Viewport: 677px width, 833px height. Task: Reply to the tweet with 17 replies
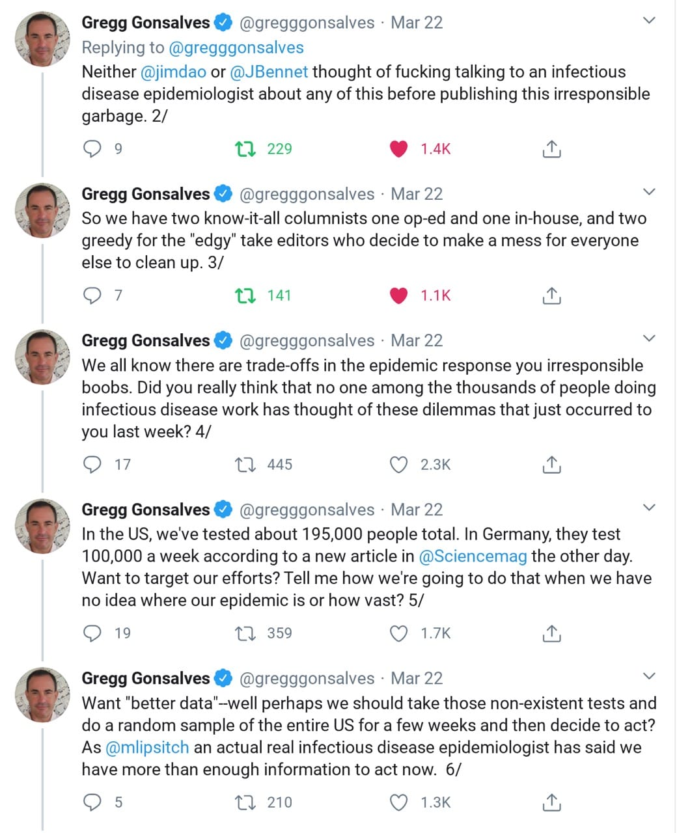point(92,465)
